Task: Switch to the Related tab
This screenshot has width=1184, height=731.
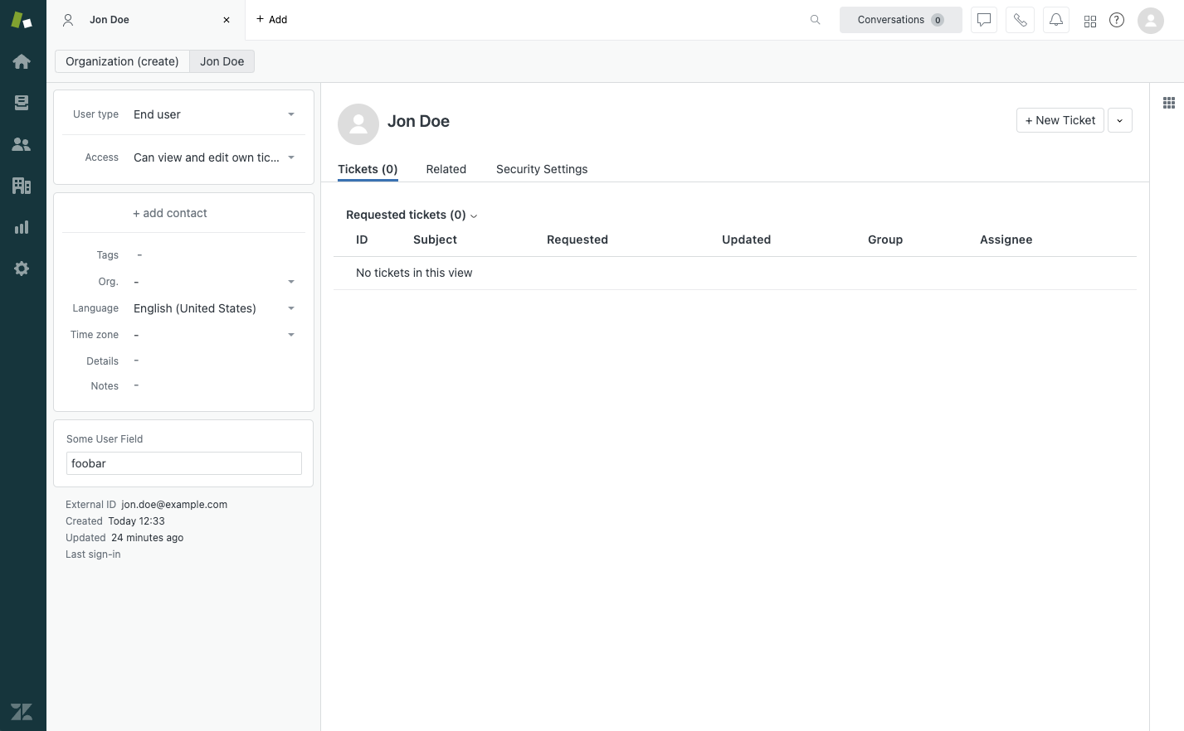Action: tap(446, 169)
